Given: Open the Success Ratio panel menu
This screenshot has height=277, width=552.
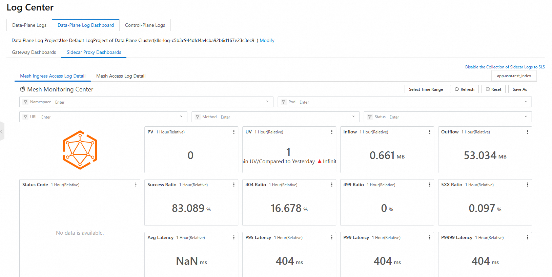Looking at the screenshot, I should coord(234,185).
